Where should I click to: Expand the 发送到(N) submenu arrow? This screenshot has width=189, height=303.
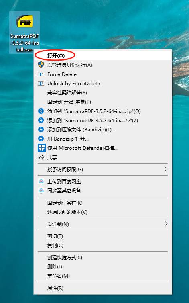pyautogui.click(x=166, y=224)
